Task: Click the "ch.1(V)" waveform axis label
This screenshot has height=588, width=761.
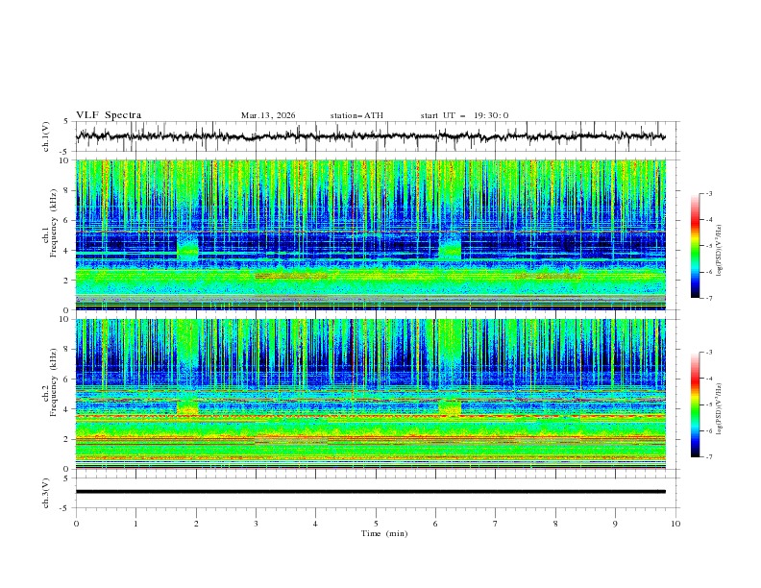Action: [x=46, y=136]
